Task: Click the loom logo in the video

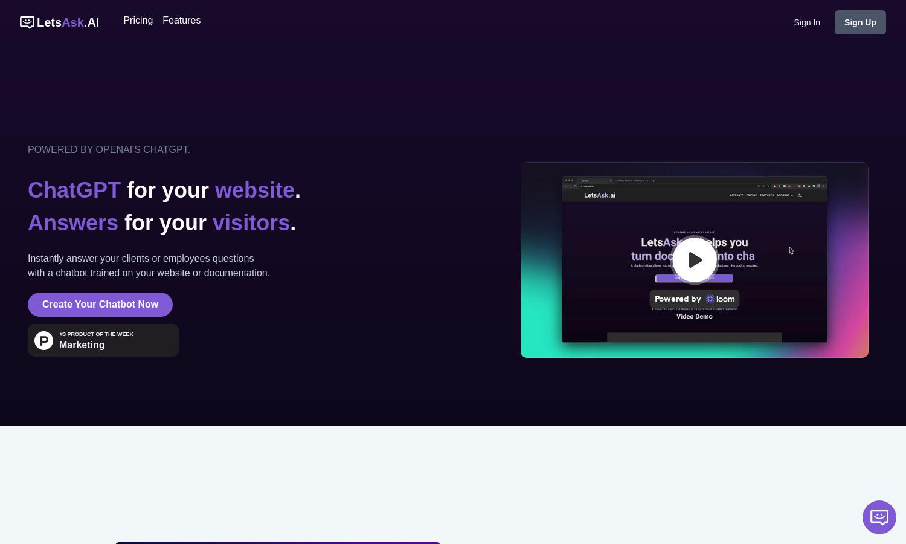Action: 721,299
